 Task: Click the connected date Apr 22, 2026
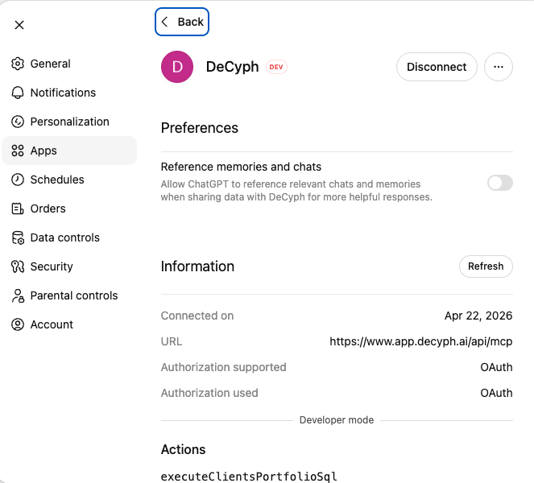478,316
